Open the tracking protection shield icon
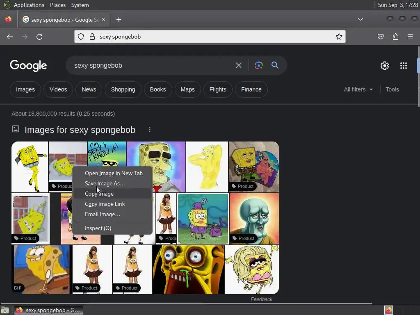Viewport: 420px width, 315px height. 81,37
